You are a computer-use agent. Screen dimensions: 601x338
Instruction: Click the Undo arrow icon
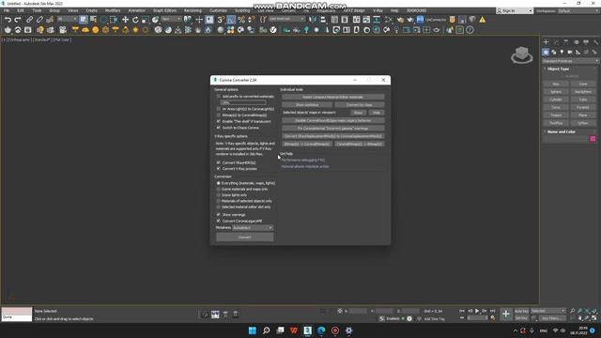8,20
